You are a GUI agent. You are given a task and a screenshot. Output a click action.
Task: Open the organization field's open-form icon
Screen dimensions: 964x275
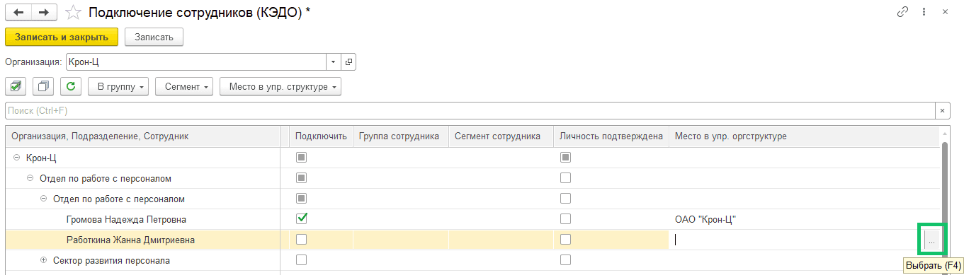pos(348,62)
